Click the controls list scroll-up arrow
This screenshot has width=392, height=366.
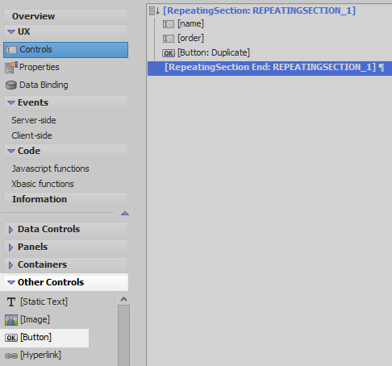[123, 299]
